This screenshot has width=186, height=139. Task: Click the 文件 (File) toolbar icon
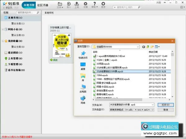(60, 5)
